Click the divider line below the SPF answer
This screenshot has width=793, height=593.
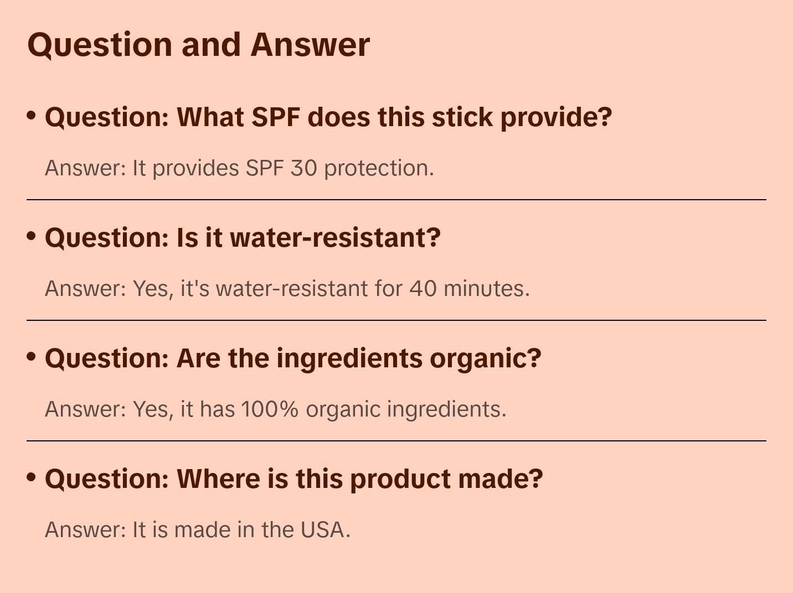click(396, 200)
